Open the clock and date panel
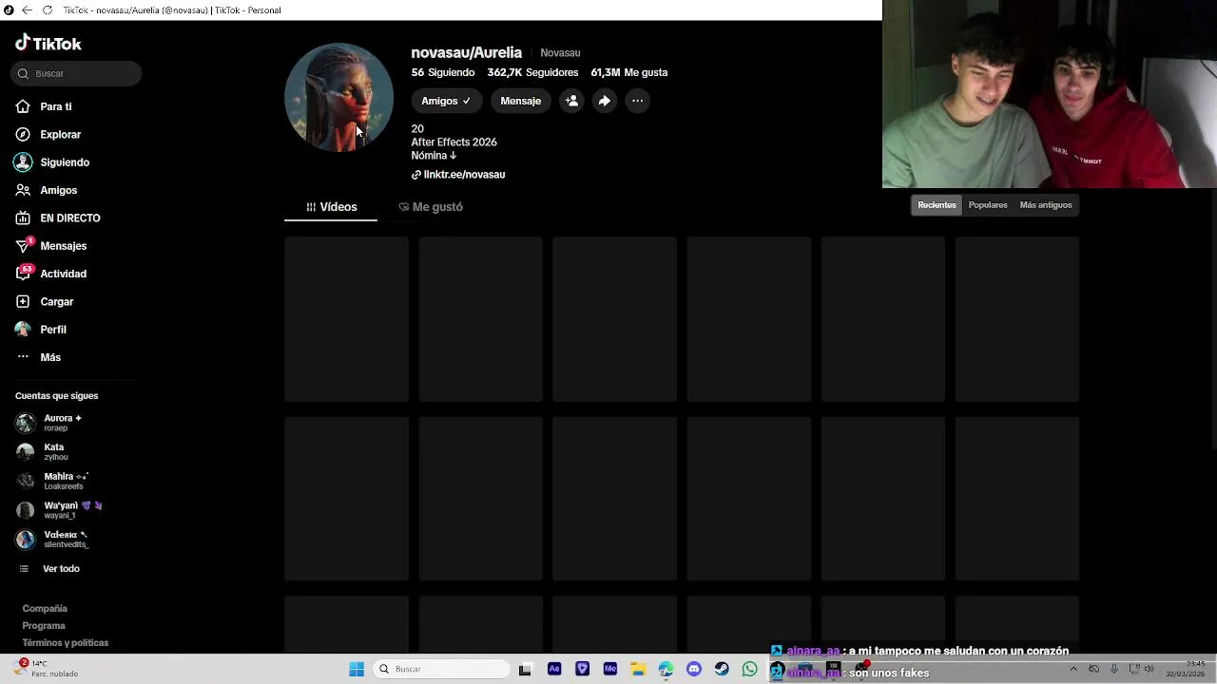Viewport: 1217px width, 684px height. click(x=1186, y=669)
